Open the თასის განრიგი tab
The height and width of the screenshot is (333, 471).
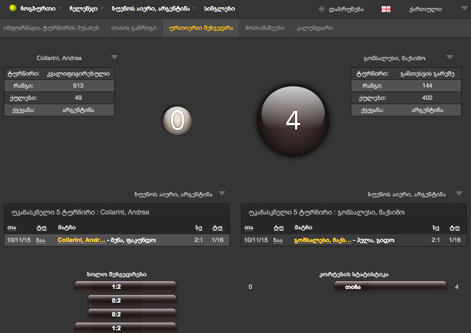(x=133, y=28)
